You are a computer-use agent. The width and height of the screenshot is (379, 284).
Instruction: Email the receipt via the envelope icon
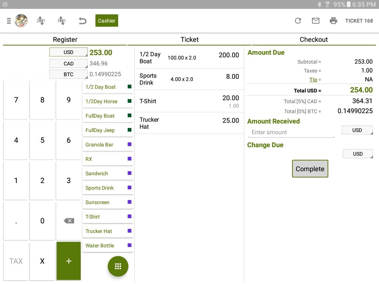pos(316,21)
